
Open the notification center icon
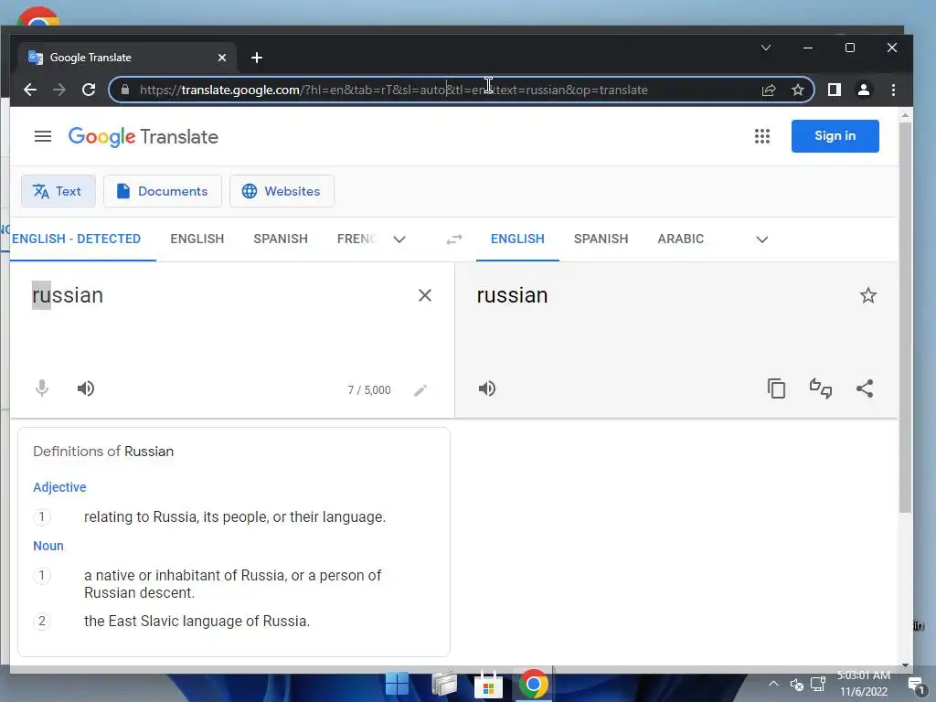(916, 686)
